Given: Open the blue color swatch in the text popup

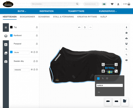Looking at the screenshot, I should [x=98, y=79].
